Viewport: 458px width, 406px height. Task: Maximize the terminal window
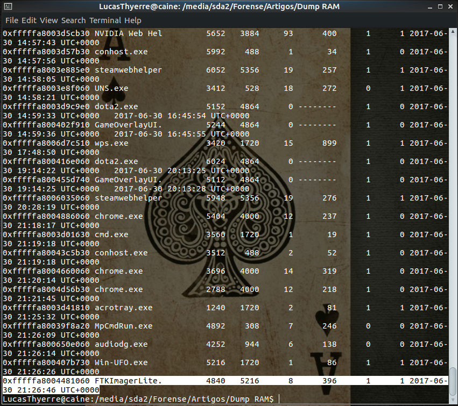click(440, 6)
